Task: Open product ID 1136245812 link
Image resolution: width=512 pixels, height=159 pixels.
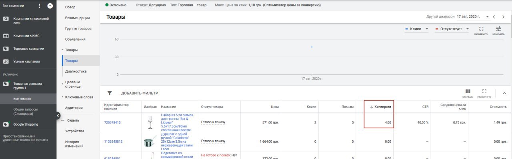Action: coord(114,141)
